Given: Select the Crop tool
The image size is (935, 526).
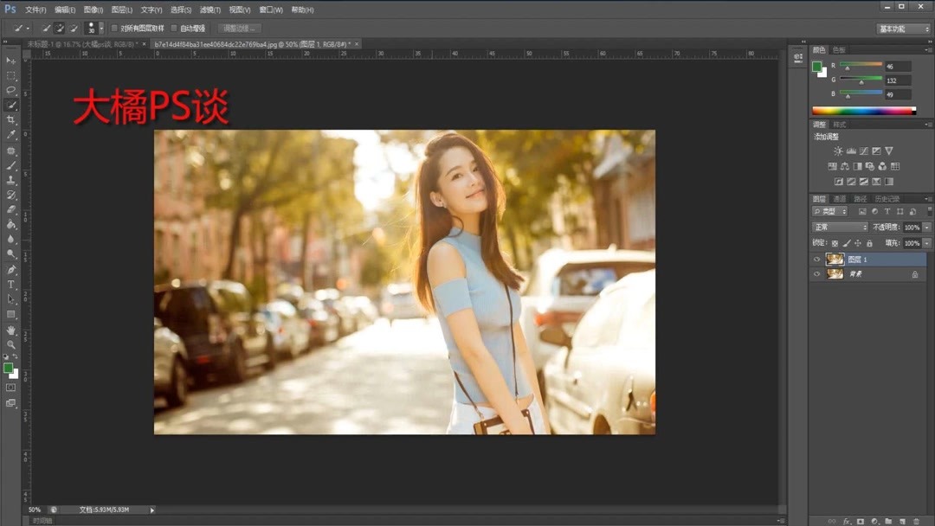Looking at the screenshot, I should (11, 119).
